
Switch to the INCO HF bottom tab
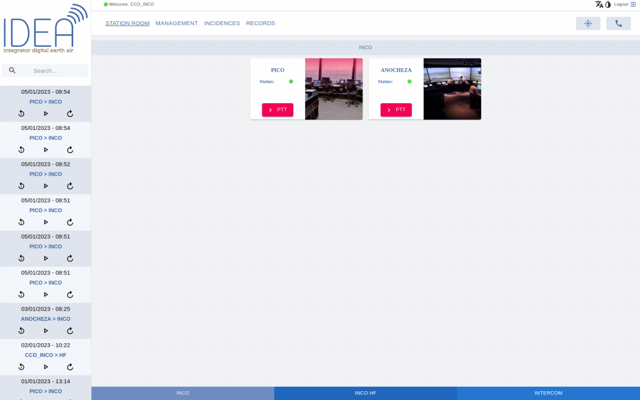click(365, 393)
